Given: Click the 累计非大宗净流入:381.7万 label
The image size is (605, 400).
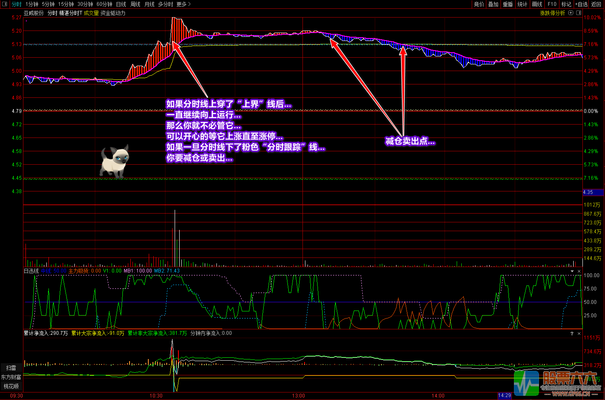Looking at the screenshot, I should coord(157,333).
